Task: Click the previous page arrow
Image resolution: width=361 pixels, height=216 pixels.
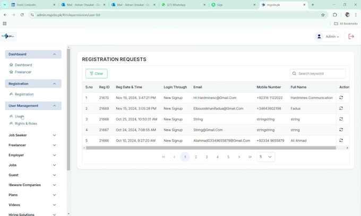Action: 174,157
